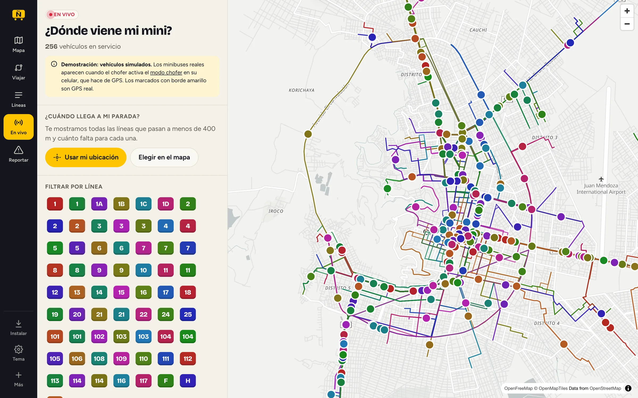The height and width of the screenshot is (398, 638).
Task: Filter by line 18
Action: 188,292
